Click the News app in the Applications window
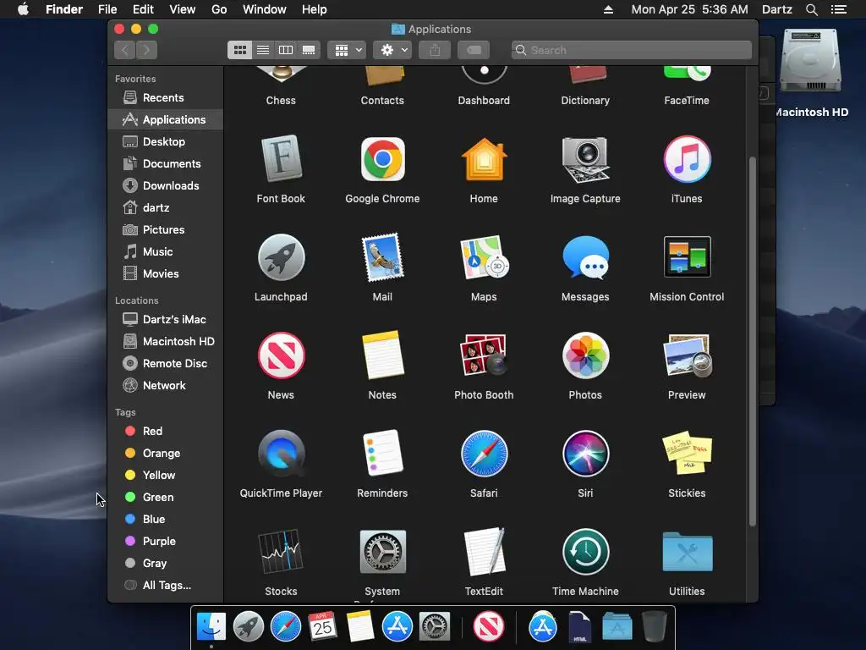This screenshot has height=650, width=866. [x=281, y=355]
